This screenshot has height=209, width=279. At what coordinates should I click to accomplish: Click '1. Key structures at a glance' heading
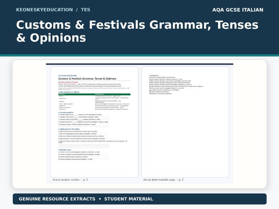[x=69, y=92]
